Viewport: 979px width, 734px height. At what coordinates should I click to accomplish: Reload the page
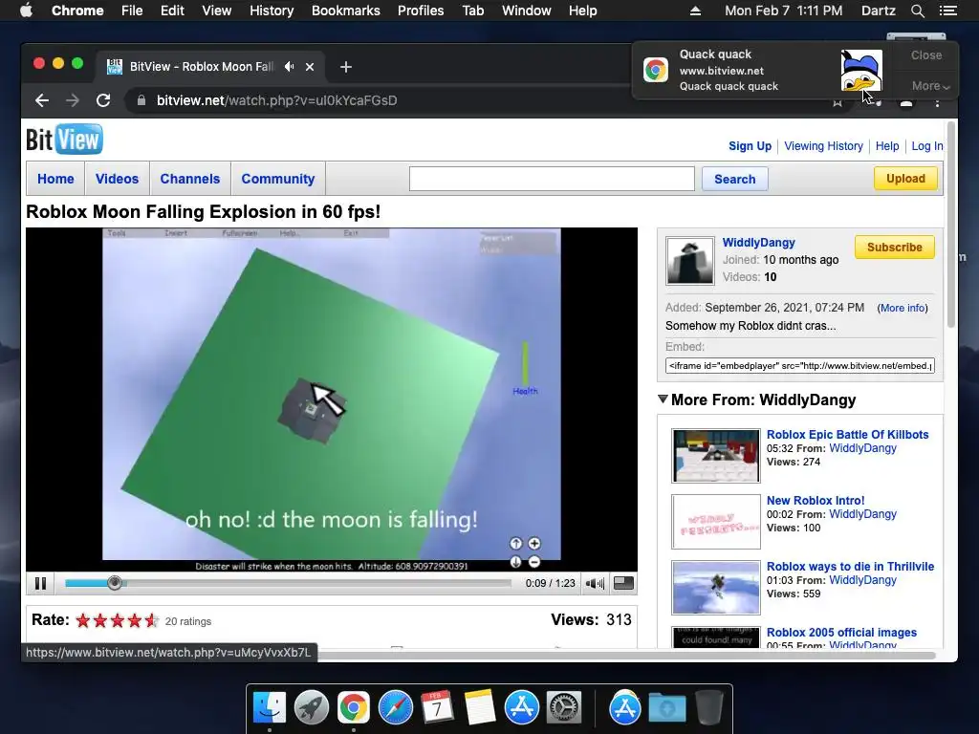coord(103,100)
